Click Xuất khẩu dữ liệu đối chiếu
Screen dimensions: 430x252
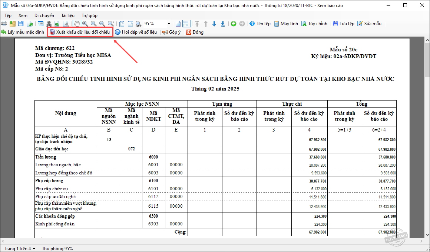80,32
